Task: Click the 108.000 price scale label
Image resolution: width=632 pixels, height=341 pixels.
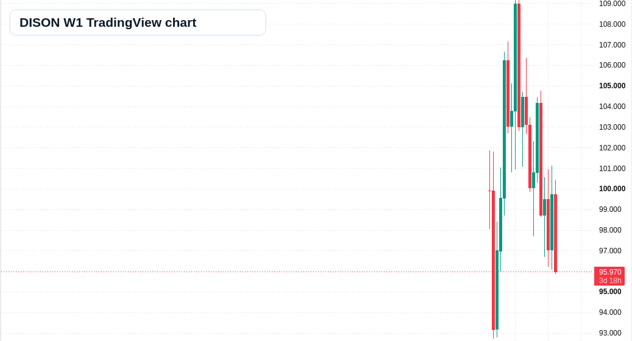Action: click(612, 24)
